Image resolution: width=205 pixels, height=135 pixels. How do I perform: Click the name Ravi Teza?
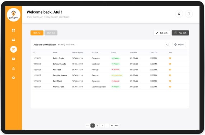(57, 70)
